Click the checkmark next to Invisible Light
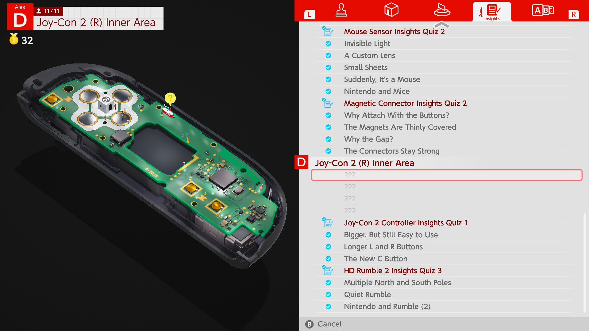The height and width of the screenshot is (331, 589). 328,44
